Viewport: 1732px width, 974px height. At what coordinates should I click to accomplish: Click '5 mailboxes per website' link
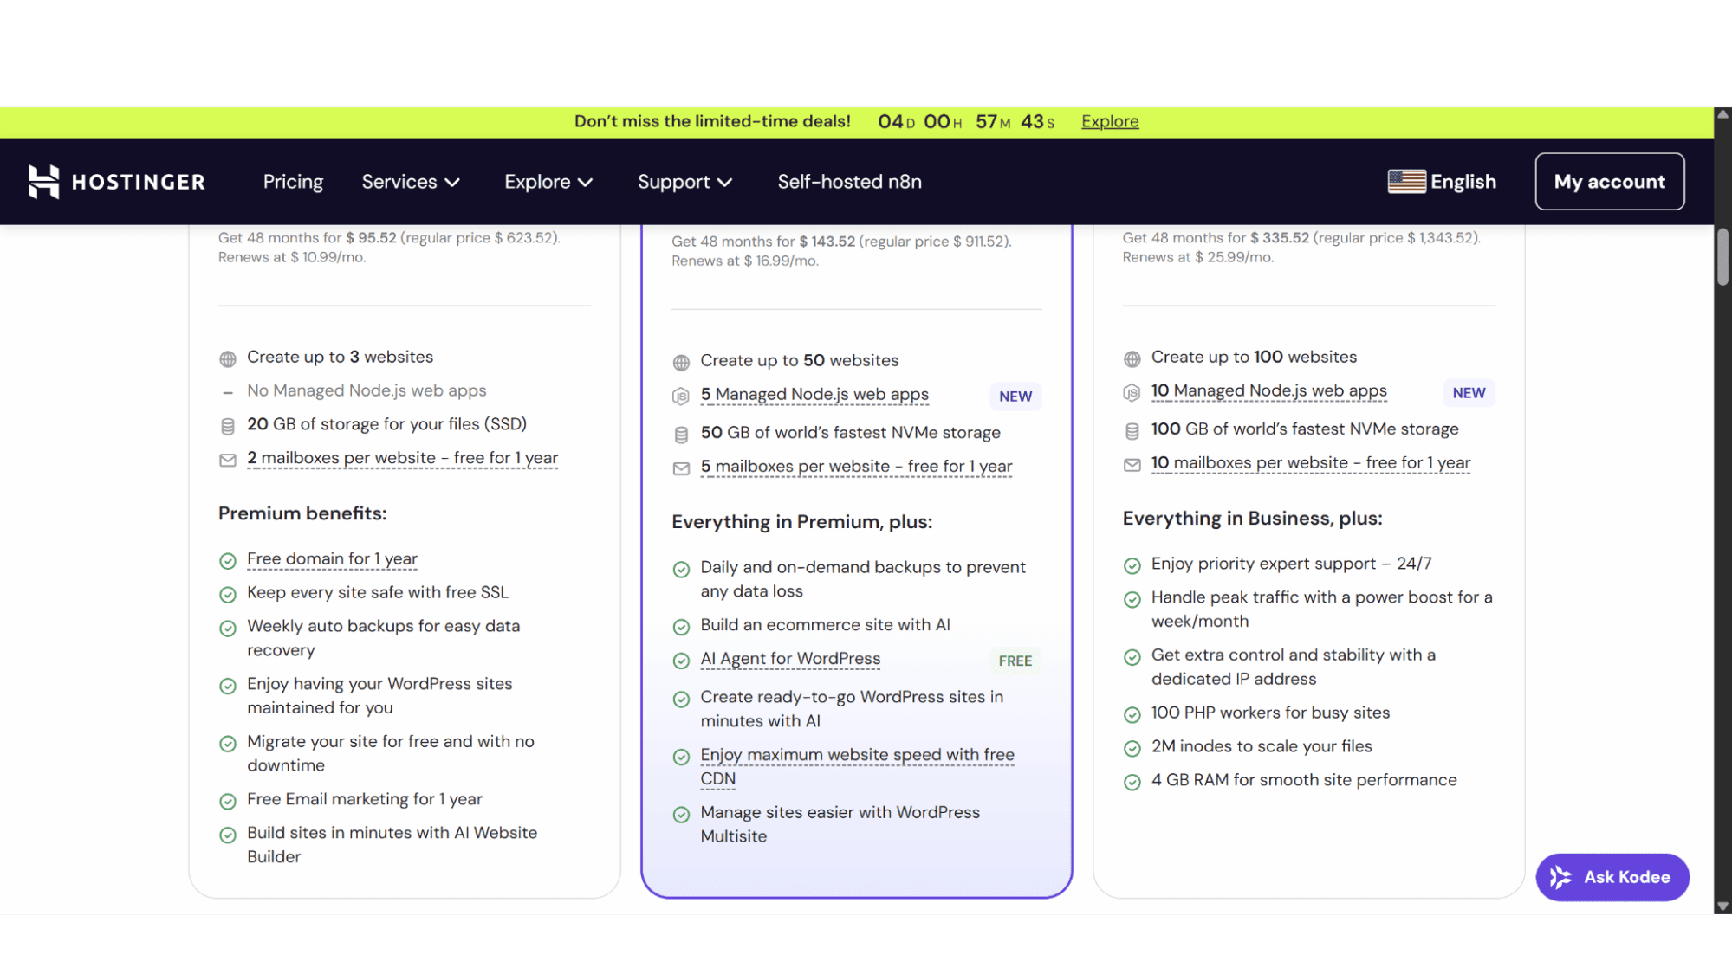pos(856,467)
